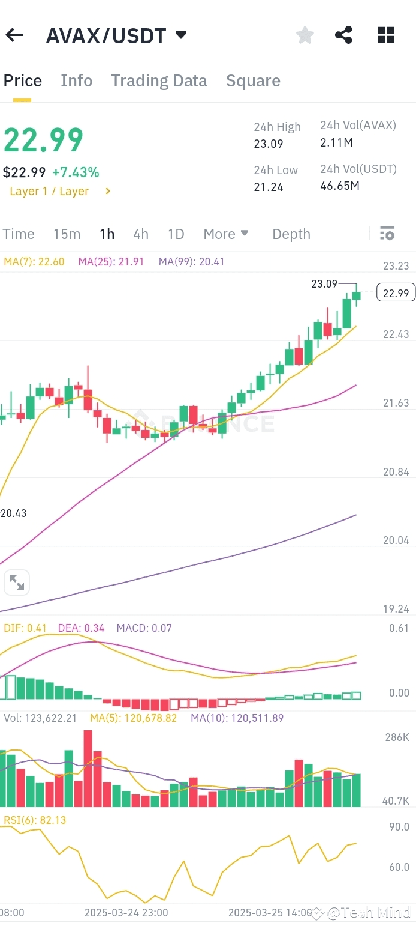Tap the MA(99): 20.41 indicator label

[x=192, y=261]
